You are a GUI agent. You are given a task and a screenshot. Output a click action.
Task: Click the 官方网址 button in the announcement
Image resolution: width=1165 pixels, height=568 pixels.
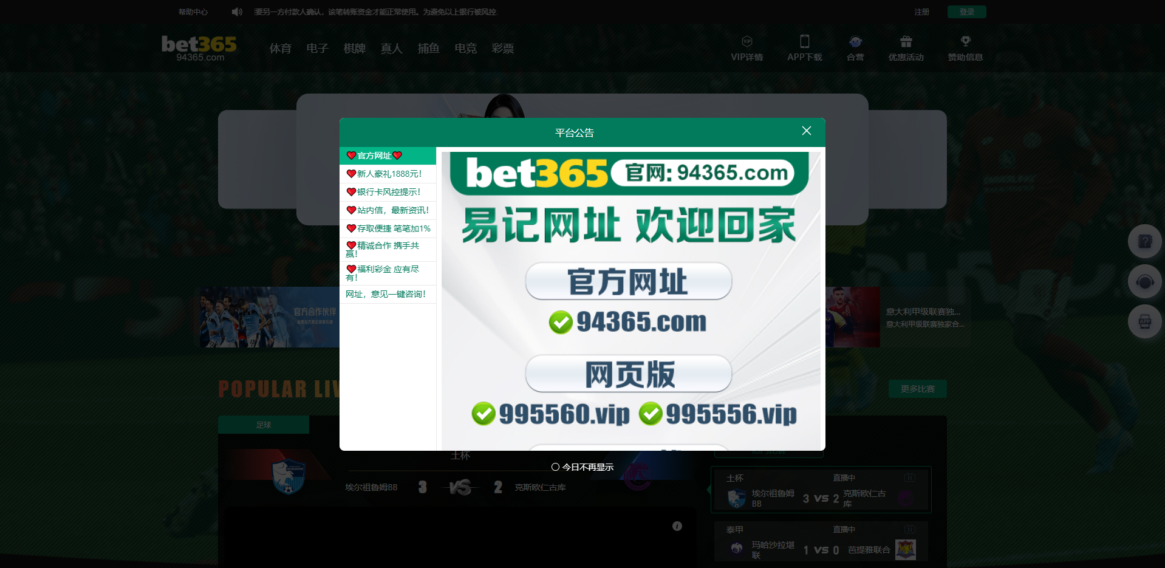point(629,281)
